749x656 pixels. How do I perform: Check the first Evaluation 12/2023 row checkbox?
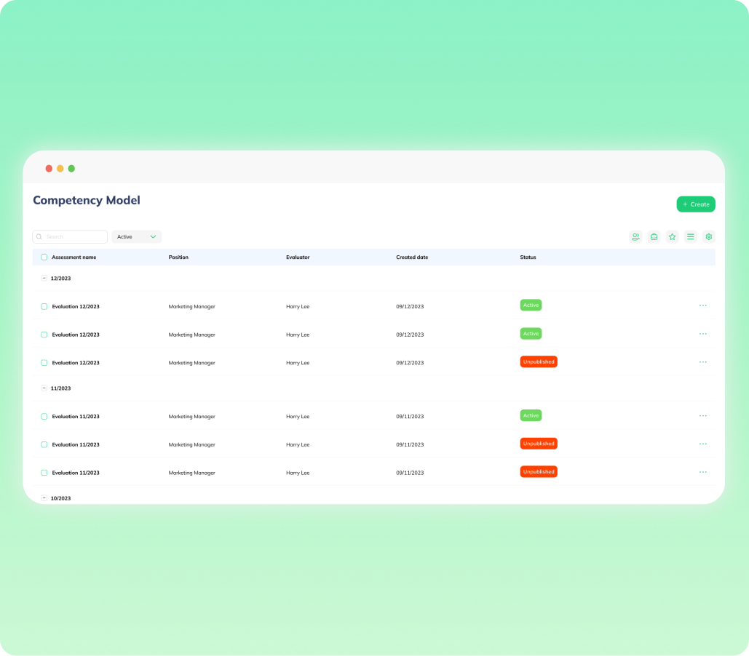(44, 306)
